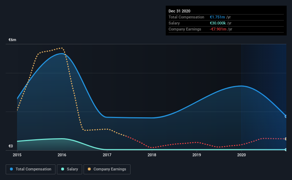This screenshot has height=180, width=292.
Task: Click the Salary endpoint marker on baseline
Action: [286, 150]
